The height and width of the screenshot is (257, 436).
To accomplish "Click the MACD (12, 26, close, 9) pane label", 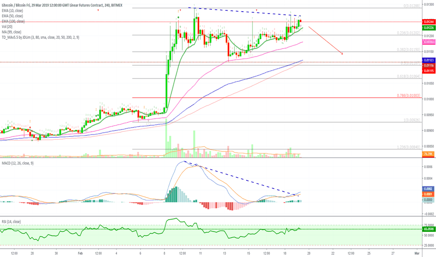I will point(17,163).
